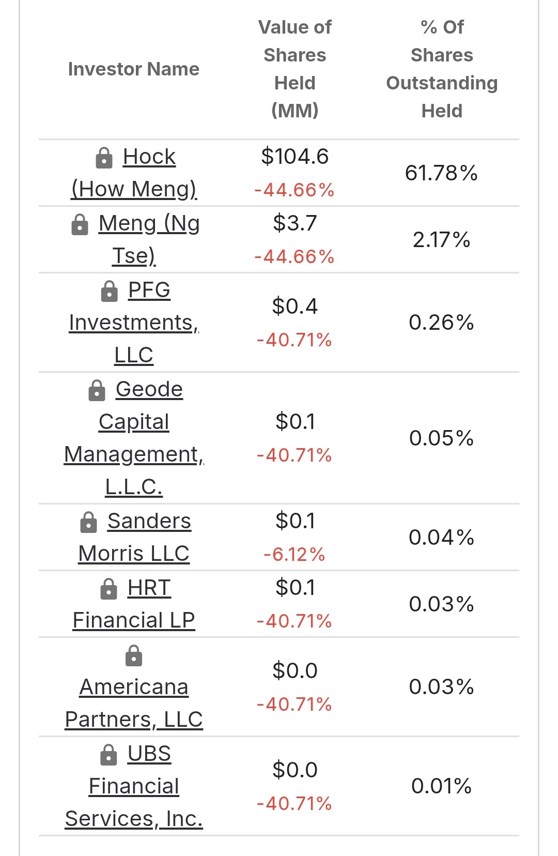Click the lock icon next to Sanders Morris
The image size is (558, 856).
point(88,522)
